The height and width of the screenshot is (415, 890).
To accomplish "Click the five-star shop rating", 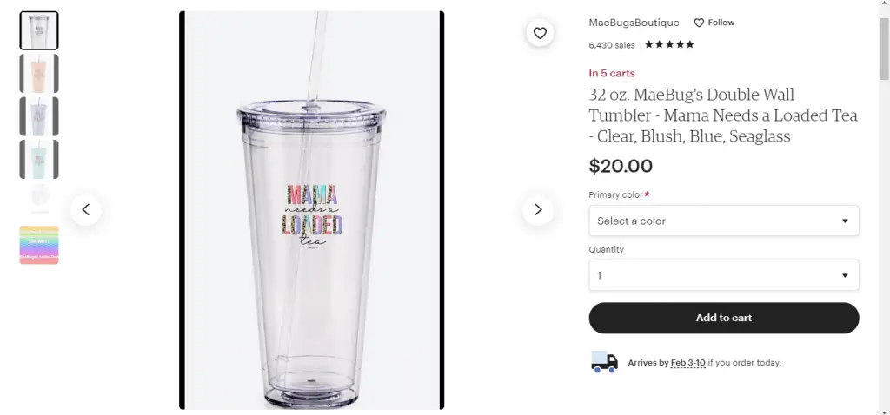I will click(x=669, y=44).
